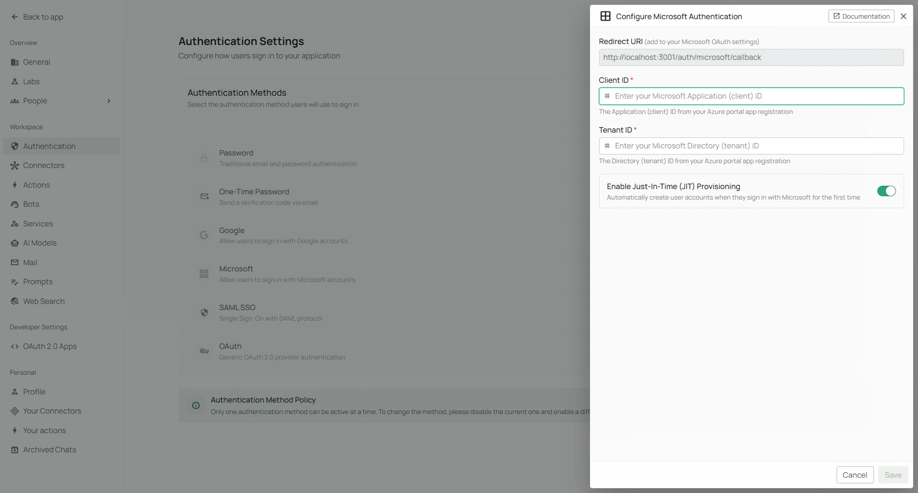Click the Mail envelope icon in sidebar
The width and height of the screenshot is (918, 493).
[14, 262]
